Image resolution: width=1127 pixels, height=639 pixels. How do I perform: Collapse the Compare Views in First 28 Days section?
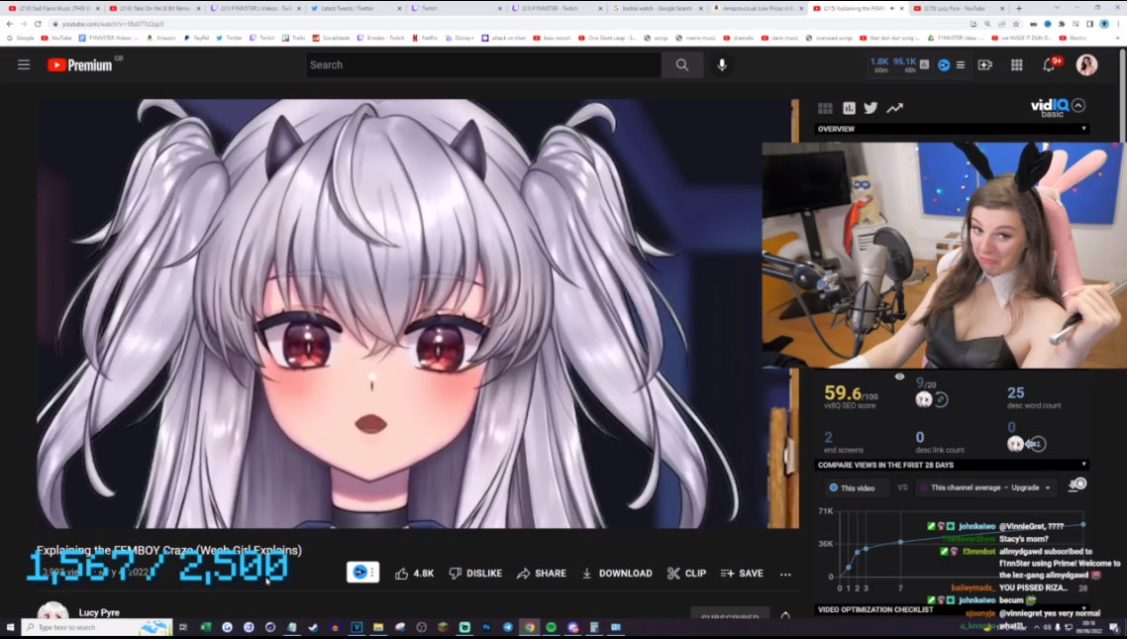[x=1083, y=465]
